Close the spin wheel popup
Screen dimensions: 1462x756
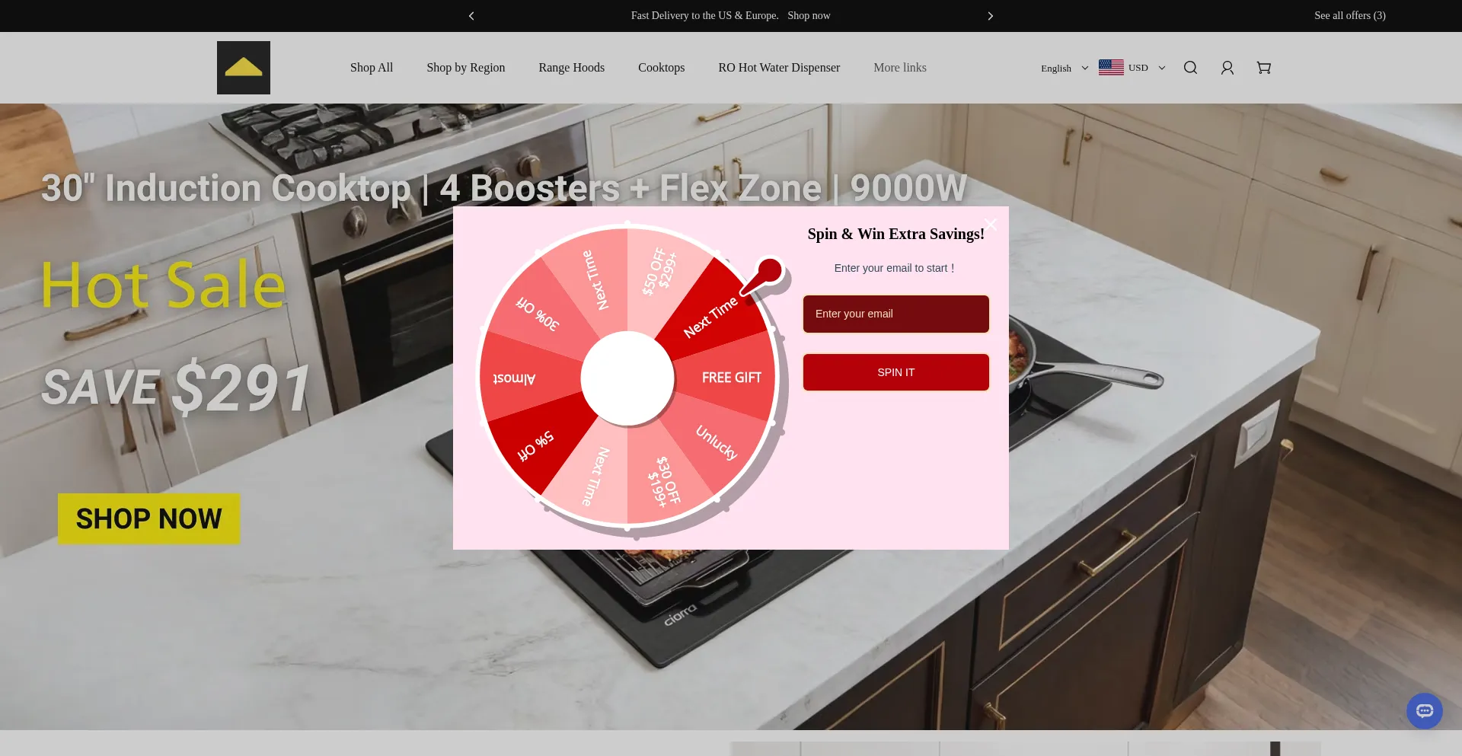pos(991,224)
